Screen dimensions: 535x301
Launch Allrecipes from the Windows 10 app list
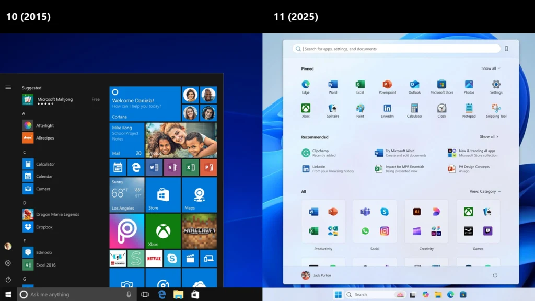coord(38,138)
